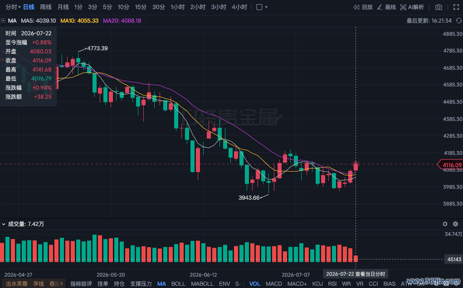Close the volume indicator panel
Viewport: 463px width, 288px height.
click(x=456, y=224)
